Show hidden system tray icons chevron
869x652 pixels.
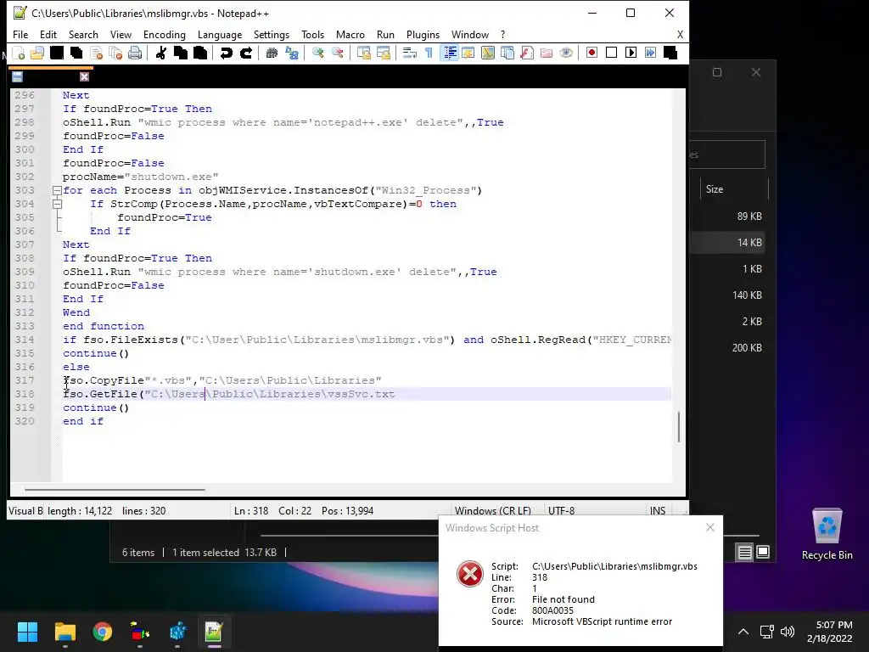[743, 632]
